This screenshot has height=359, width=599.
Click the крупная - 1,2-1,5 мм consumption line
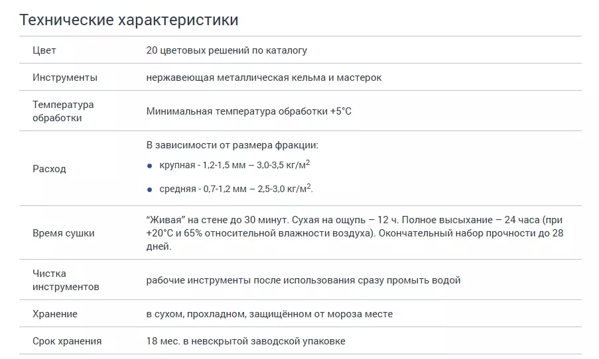coord(234,165)
